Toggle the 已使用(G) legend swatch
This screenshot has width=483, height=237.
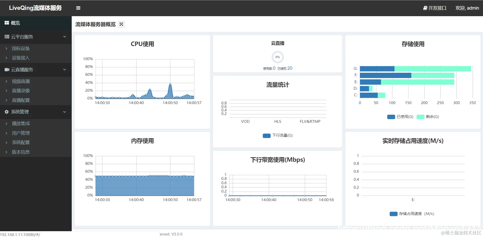pos(391,117)
